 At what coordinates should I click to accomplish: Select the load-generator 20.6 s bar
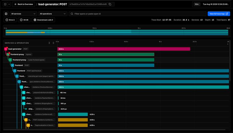[x=124, y=49]
